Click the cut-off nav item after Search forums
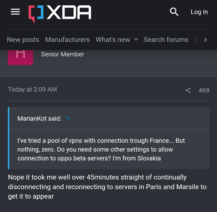 point(196,40)
